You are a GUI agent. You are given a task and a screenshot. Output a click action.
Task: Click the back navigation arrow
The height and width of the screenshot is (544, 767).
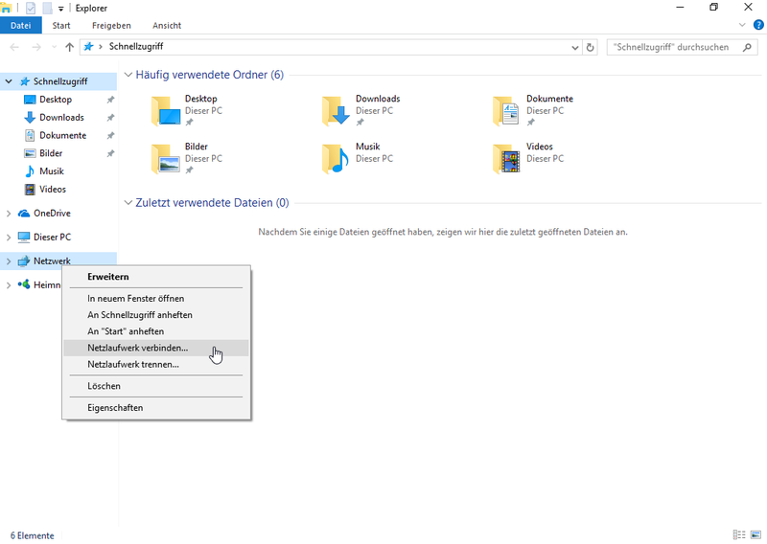14,47
